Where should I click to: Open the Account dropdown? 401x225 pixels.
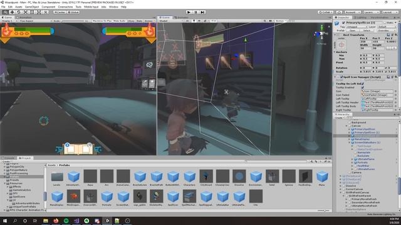pos(353,12)
